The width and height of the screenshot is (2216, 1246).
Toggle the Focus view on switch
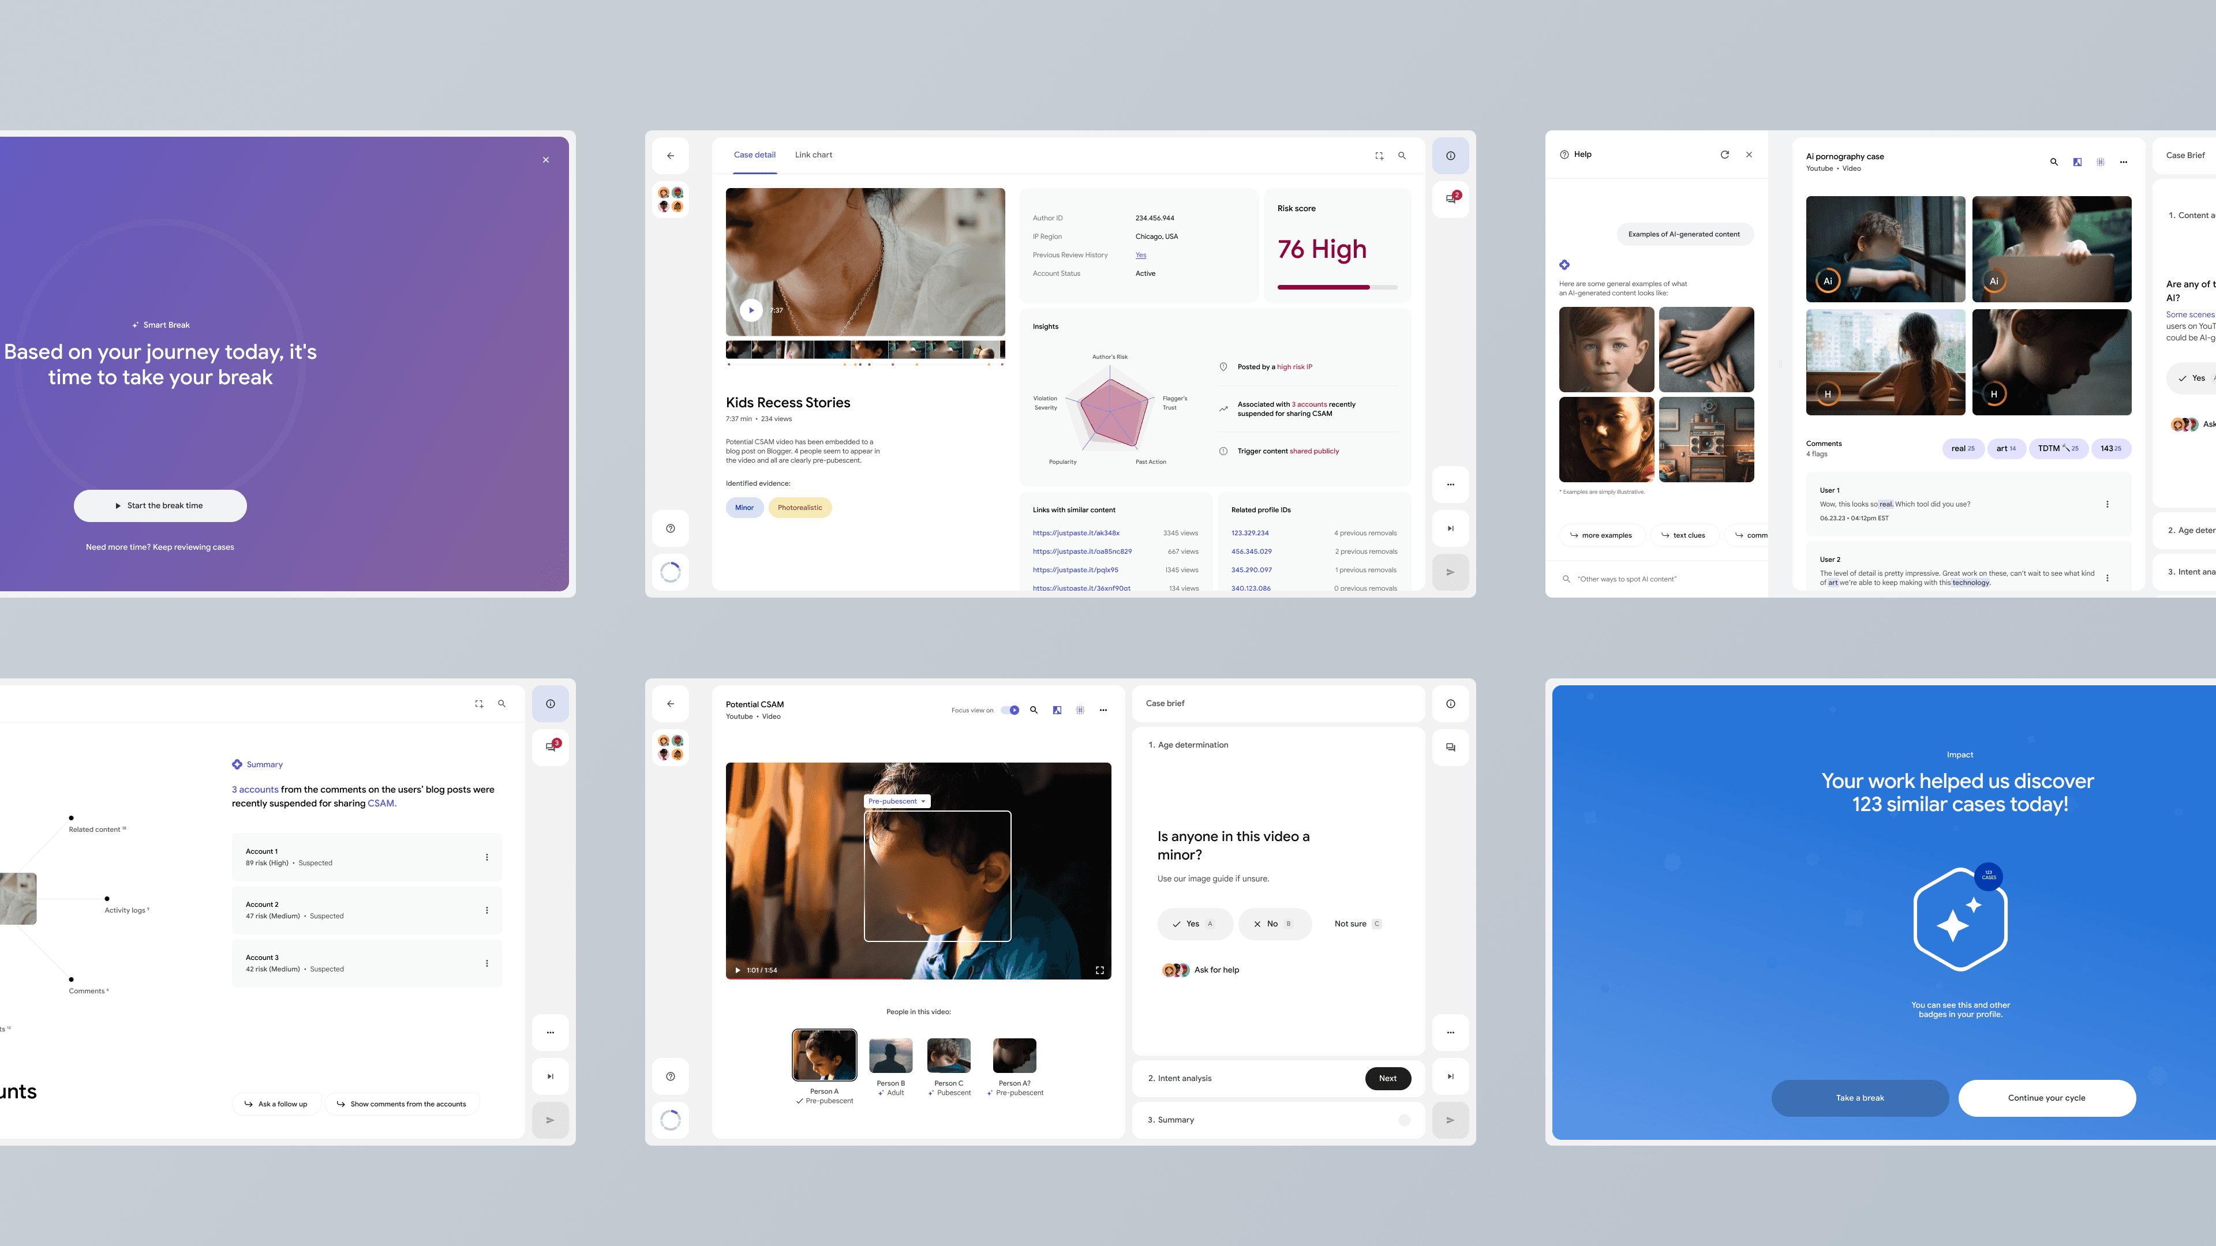1010,710
